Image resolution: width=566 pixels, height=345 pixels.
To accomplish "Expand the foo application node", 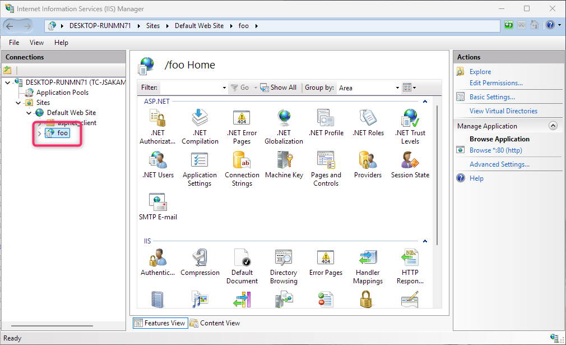I will [39, 133].
